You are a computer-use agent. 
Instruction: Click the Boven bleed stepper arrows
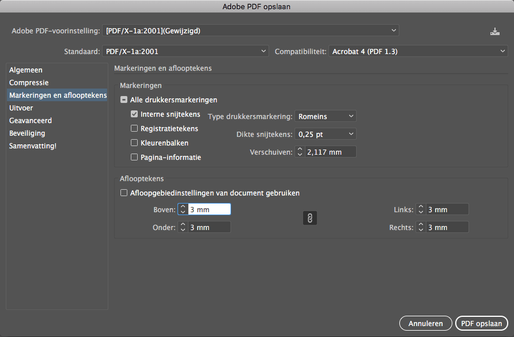183,209
